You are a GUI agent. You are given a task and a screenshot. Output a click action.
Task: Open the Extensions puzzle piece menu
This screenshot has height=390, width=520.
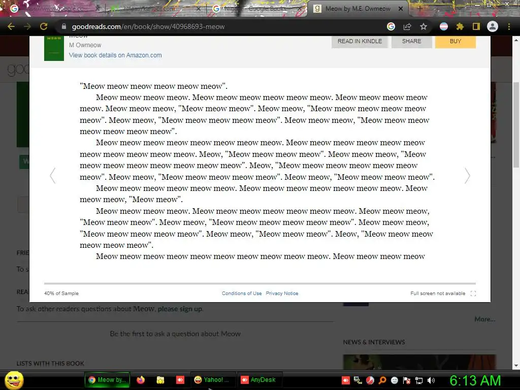point(460,26)
